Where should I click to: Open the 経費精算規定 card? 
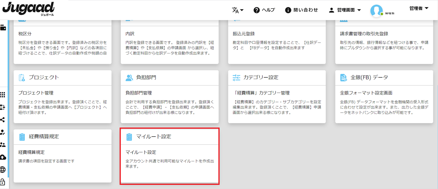[x=62, y=156]
